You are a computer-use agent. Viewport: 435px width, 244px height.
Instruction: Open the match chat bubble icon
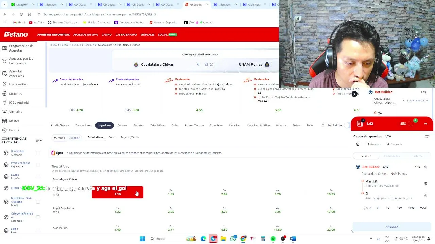(x=211, y=64)
